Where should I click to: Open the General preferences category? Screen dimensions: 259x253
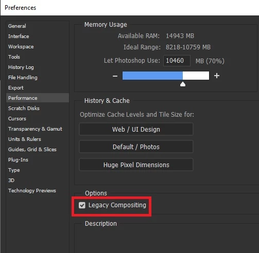point(17,26)
